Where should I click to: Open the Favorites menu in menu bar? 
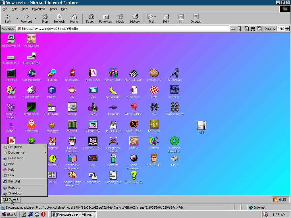pyautogui.click(x=38, y=9)
